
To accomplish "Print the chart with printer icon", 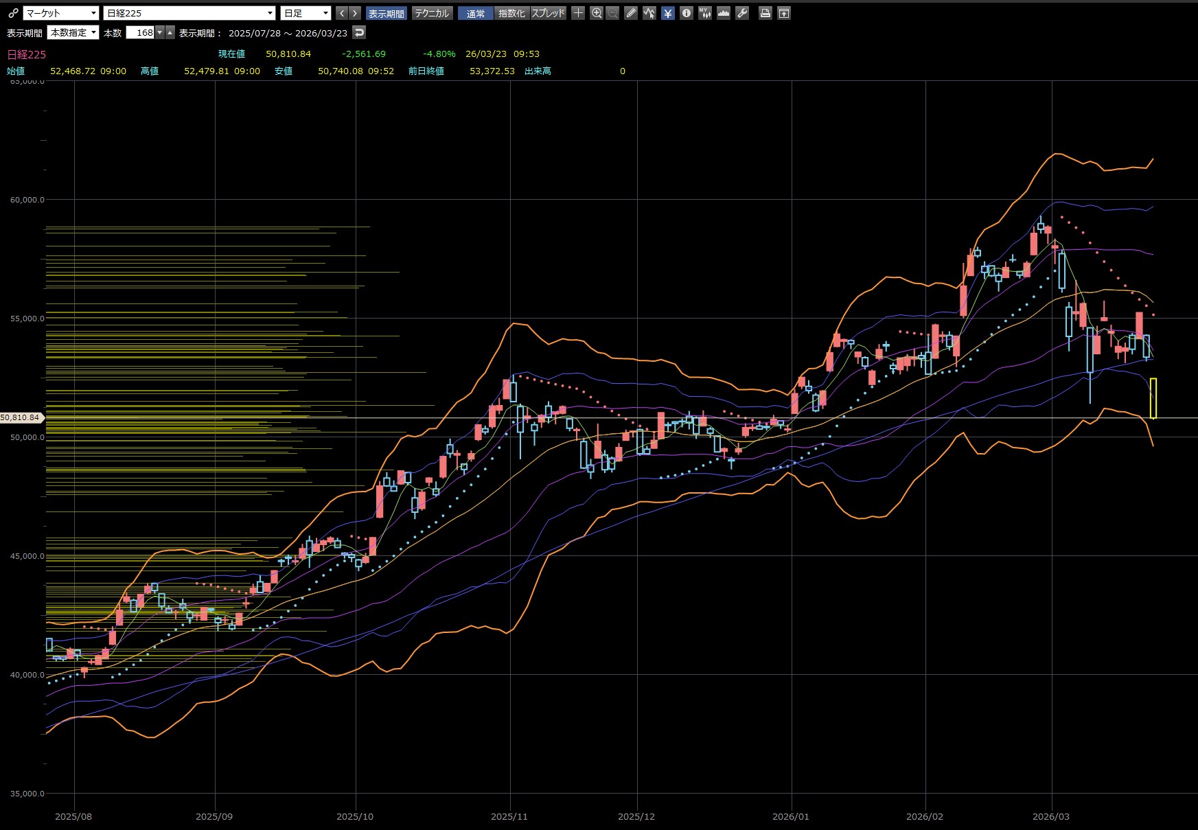I will 765,13.
